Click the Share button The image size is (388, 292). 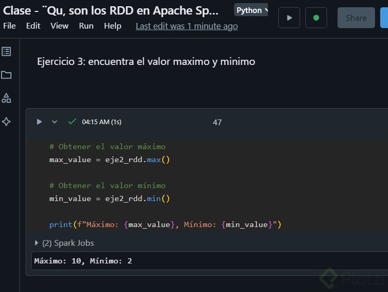point(356,18)
